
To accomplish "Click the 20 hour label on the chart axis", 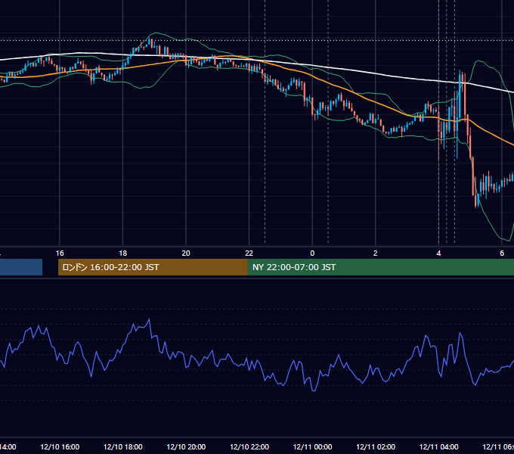I will pyautogui.click(x=186, y=253).
